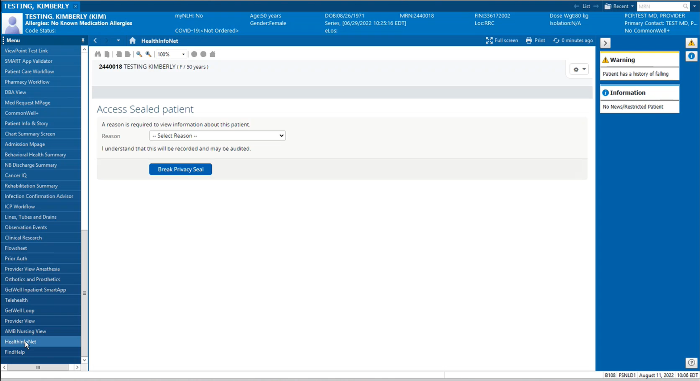Open the 100% zoom level dropdown

[x=183, y=54]
